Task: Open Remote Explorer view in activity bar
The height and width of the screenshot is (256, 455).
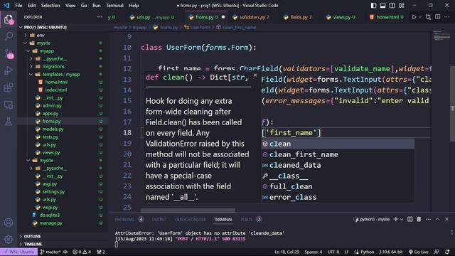Action: [9, 105]
